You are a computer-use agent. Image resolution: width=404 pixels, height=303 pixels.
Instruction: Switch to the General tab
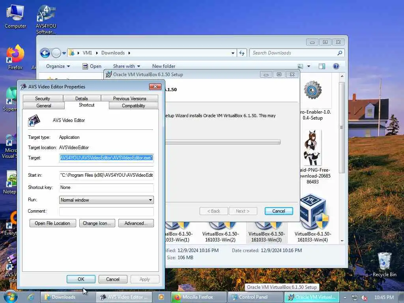click(44, 106)
